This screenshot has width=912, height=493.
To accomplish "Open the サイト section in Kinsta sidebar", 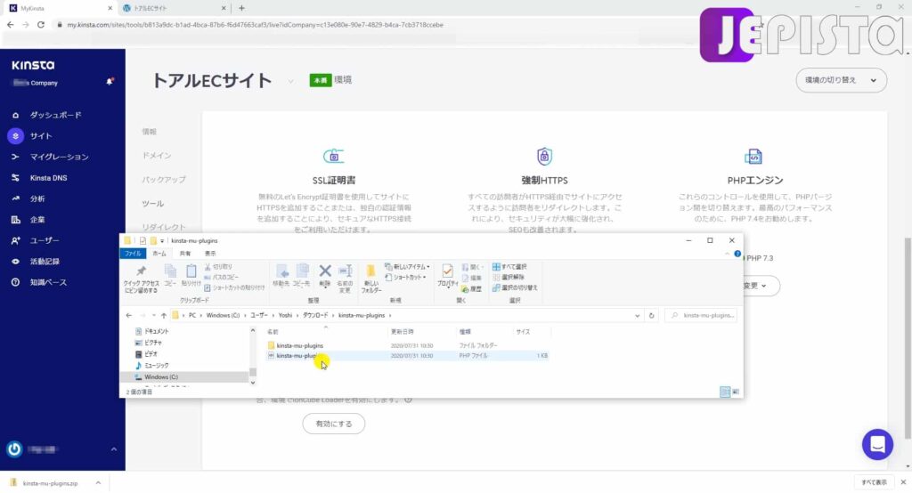I will pyautogui.click(x=41, y=136).
